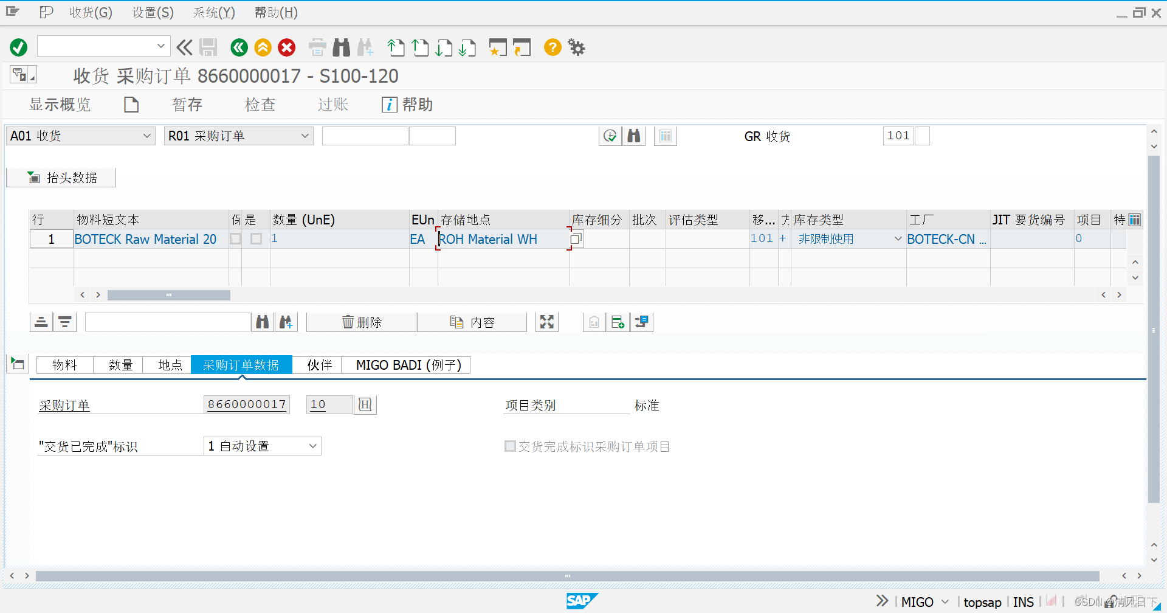Toggle the first checkbox in item row 1
Image resolution: width=1167 pixels, height=613 pixels.
pyautogui.click(x=236, y=239)
